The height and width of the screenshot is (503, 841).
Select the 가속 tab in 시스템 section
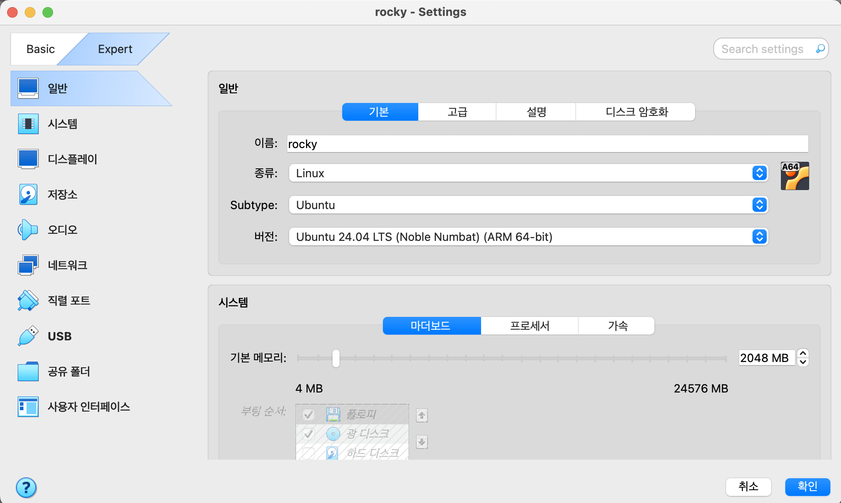(x=617, y=326)
